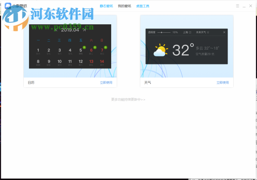This screenshot has height=180, width=257.
Task: Go to next month in calendar
Action: click(84, 30)
